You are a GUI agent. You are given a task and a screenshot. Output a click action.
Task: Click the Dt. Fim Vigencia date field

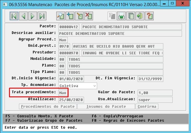[150, 79]
